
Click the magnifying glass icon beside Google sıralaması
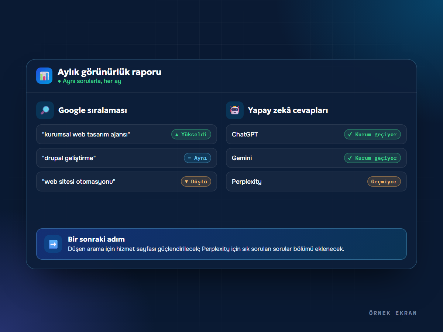click(x=45, y=110)
